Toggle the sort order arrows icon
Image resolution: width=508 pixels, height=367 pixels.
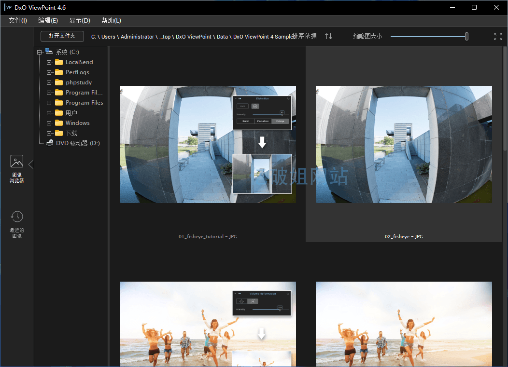pos(328,36)
